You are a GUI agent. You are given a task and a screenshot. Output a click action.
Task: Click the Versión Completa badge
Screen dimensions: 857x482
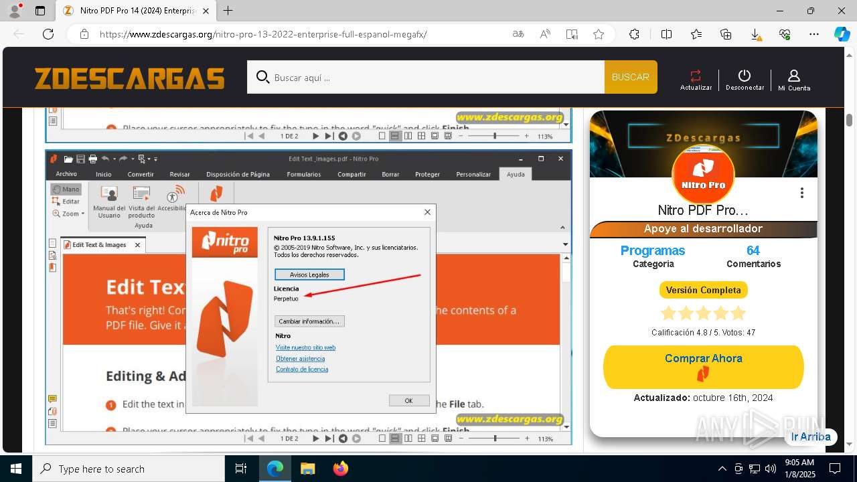coord(703,290)
